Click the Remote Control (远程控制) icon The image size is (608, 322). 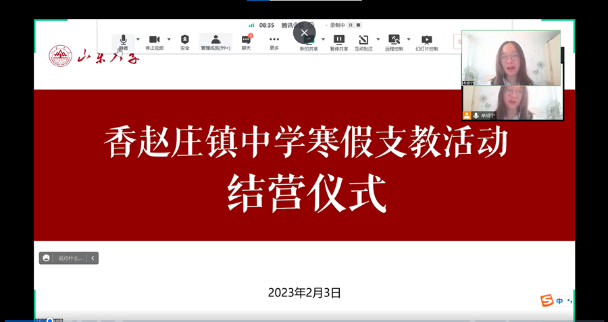click(x=394, y=41)
